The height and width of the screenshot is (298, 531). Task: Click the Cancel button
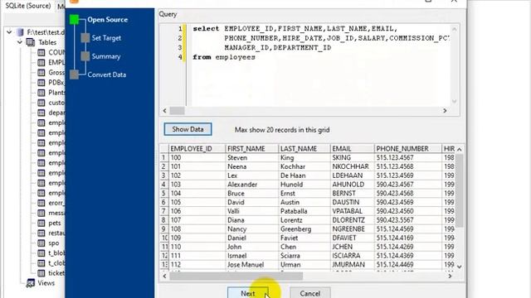coord(309,293)
